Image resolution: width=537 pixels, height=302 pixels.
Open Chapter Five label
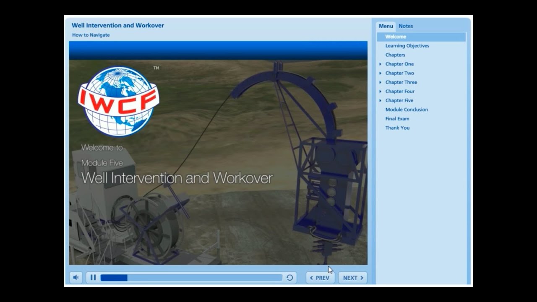tap(399, 101)
